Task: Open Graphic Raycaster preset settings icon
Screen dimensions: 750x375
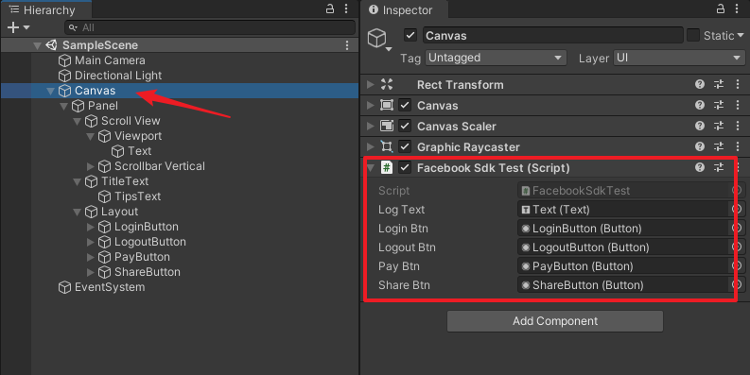Action: tap(719, 146)
